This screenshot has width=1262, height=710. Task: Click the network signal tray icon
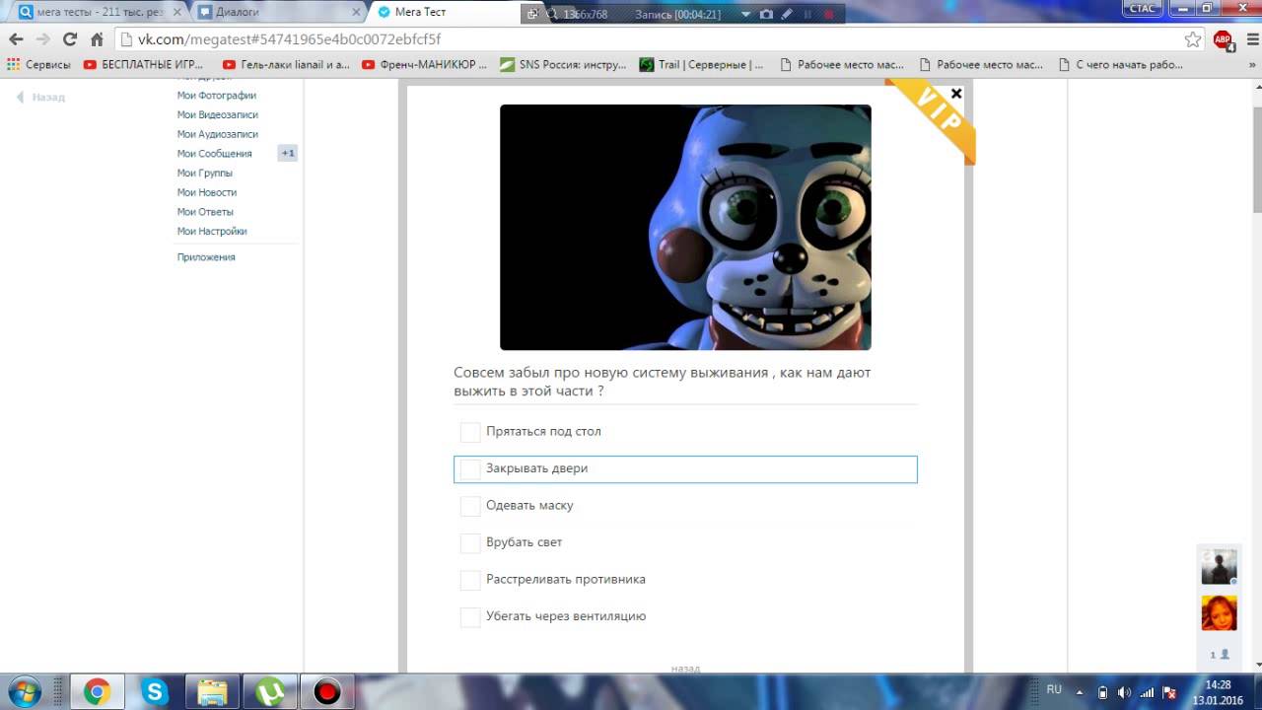tap(1146, 691)
